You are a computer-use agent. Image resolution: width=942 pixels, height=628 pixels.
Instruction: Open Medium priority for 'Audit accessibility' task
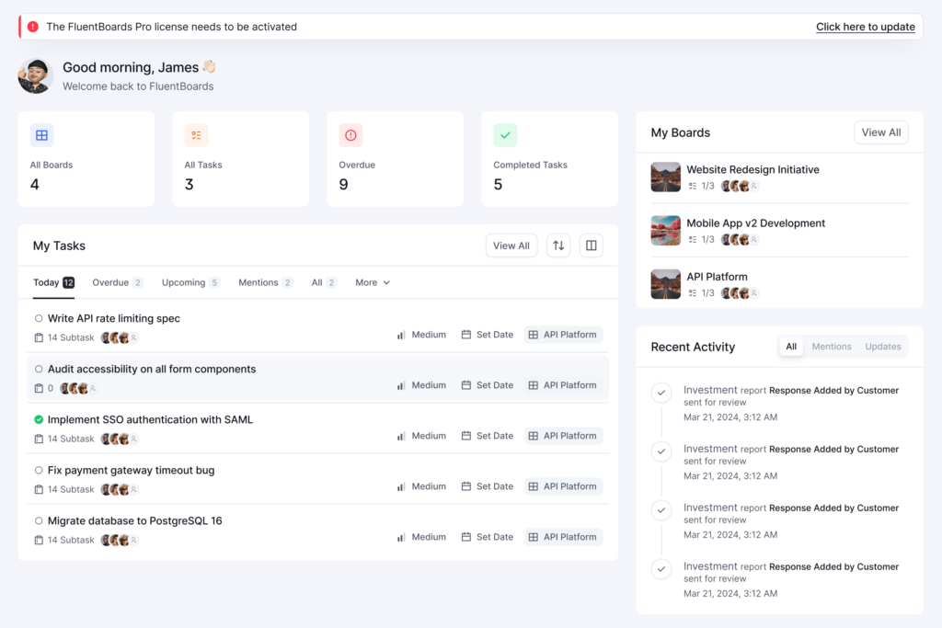[421, 385]
